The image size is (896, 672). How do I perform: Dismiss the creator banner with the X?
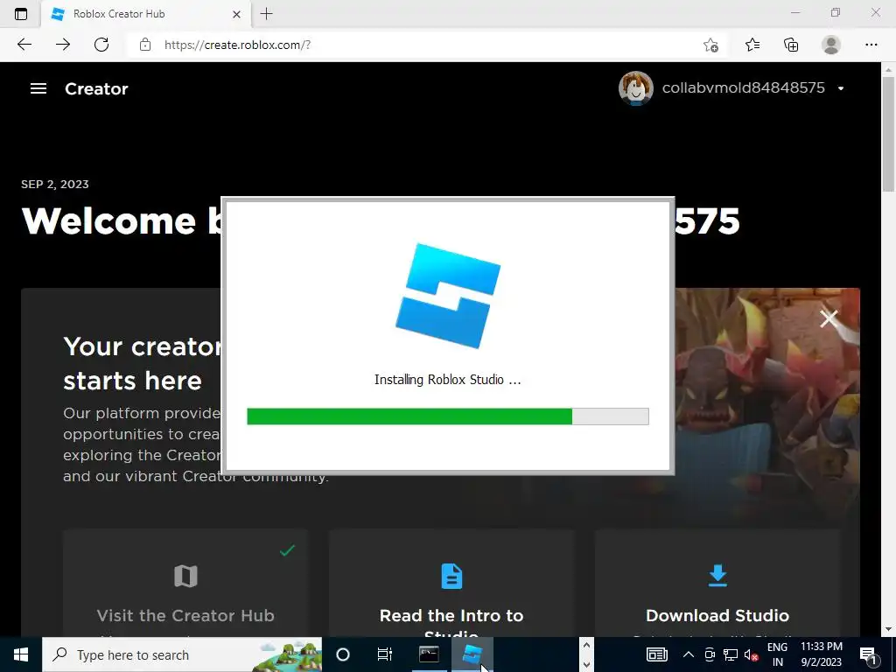(x=829, y=318)
